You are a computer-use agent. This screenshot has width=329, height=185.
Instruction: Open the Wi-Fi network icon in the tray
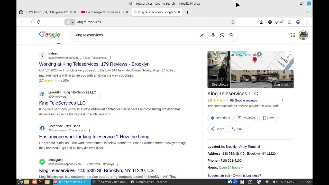[x=267, y=182]
